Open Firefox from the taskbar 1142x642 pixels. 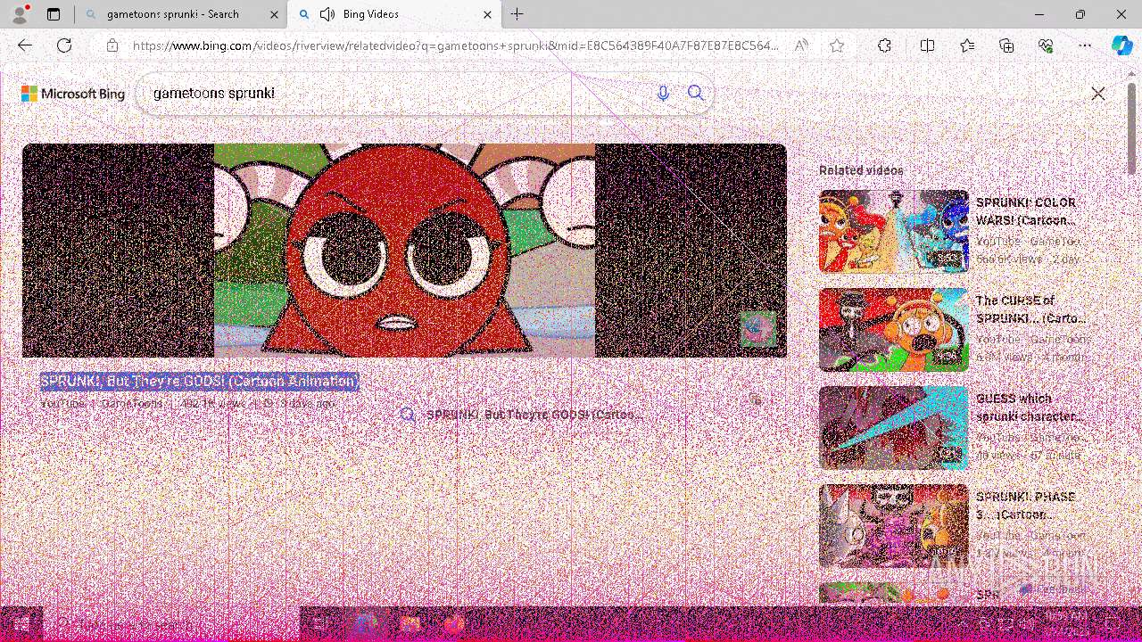(453, 624)
